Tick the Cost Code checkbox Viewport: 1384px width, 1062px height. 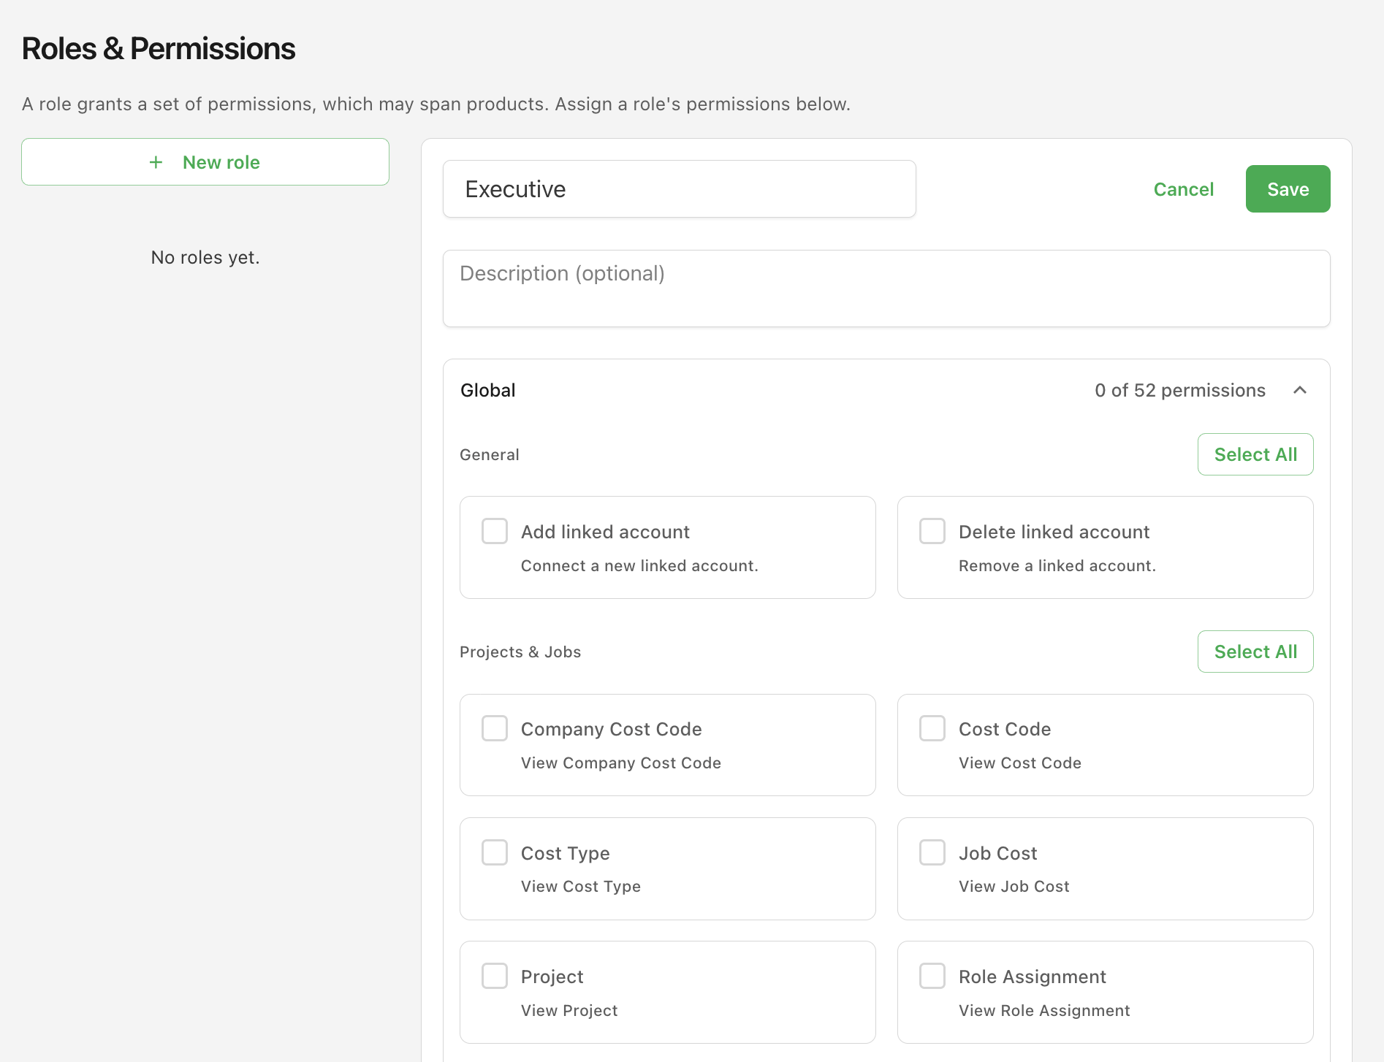(932, 728)
